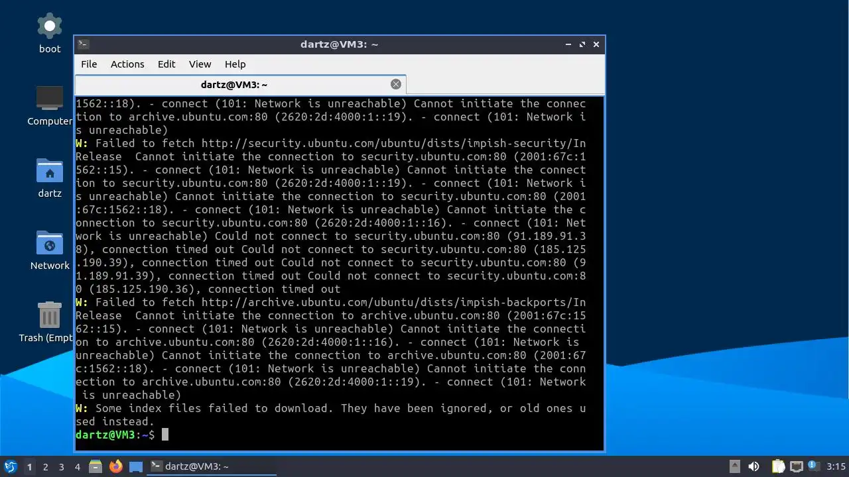Open the Lubuntu application menu
This screenshot has width=849, height=477.
pos(10,466)
